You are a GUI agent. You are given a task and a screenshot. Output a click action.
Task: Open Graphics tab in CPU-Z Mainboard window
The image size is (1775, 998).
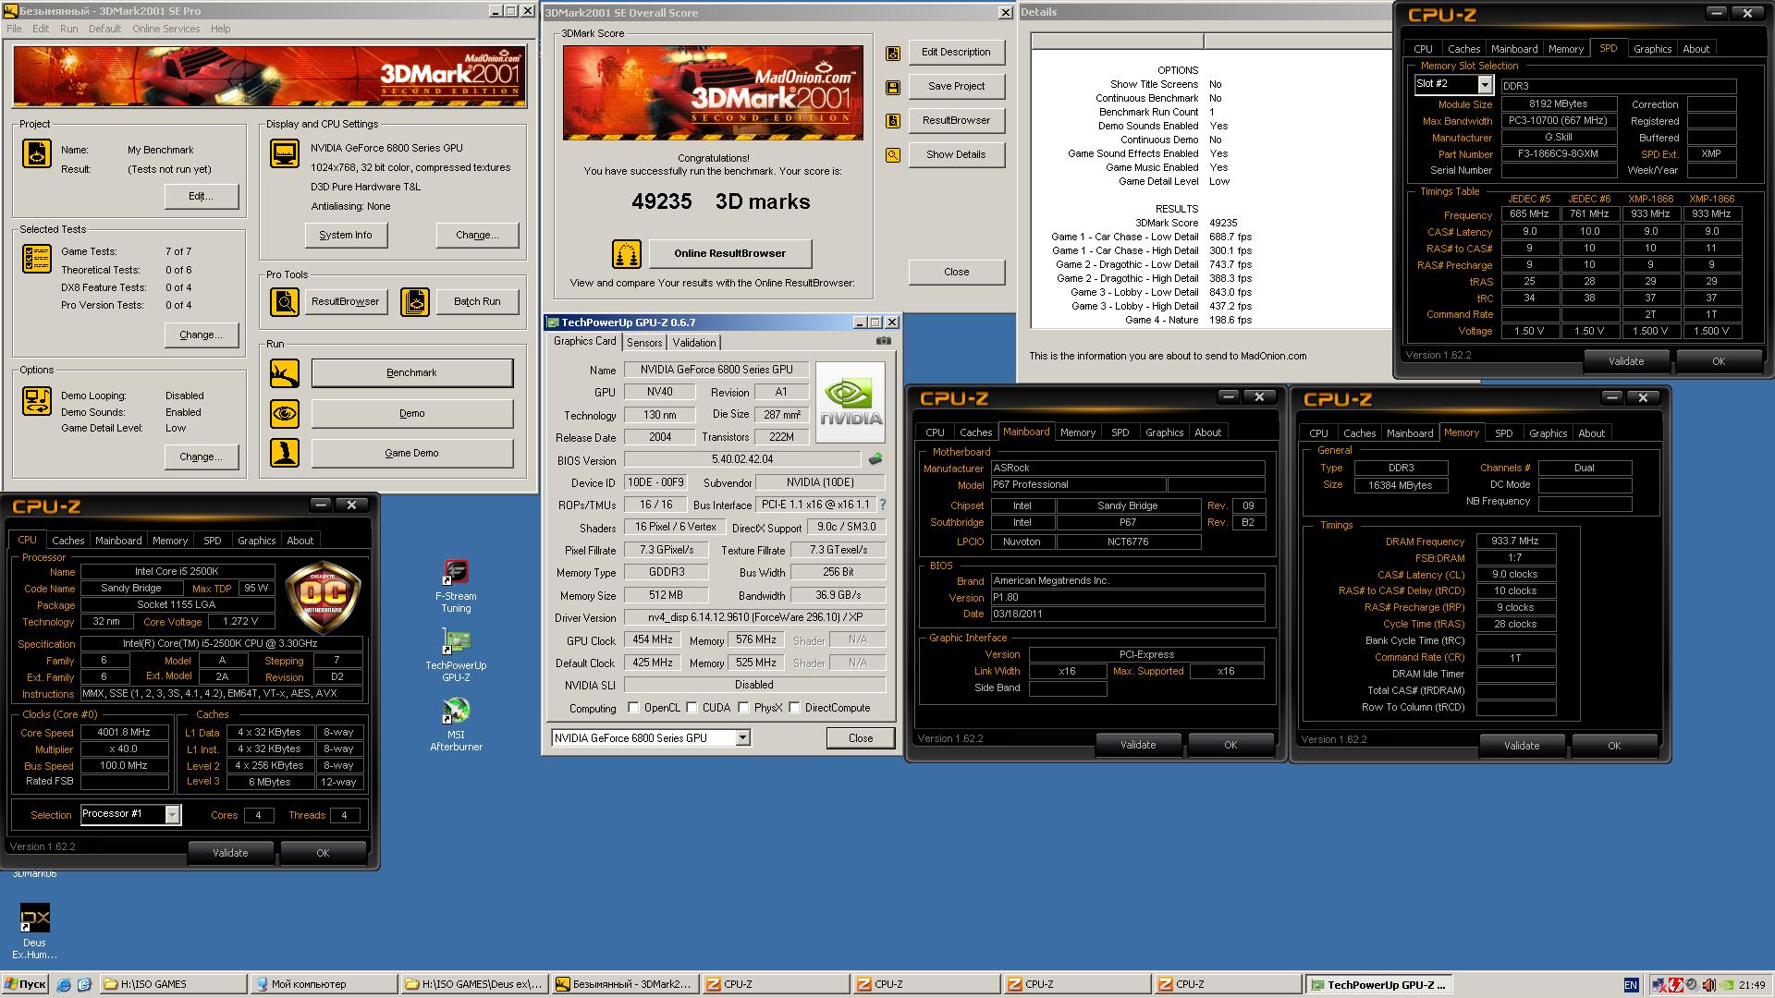point(1164,432)
